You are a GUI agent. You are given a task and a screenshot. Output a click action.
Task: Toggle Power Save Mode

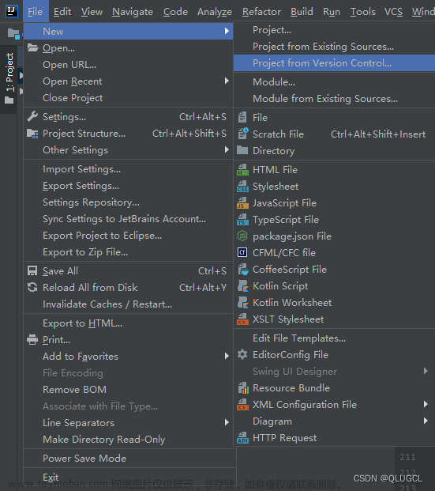click(x=129, y=458)
